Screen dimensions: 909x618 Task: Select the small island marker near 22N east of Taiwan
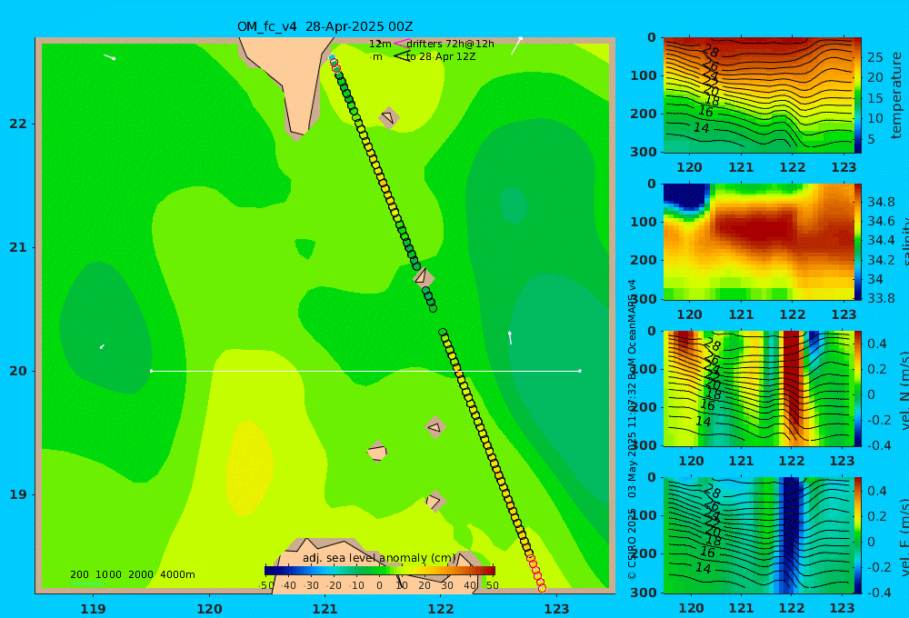coord(388,117)
